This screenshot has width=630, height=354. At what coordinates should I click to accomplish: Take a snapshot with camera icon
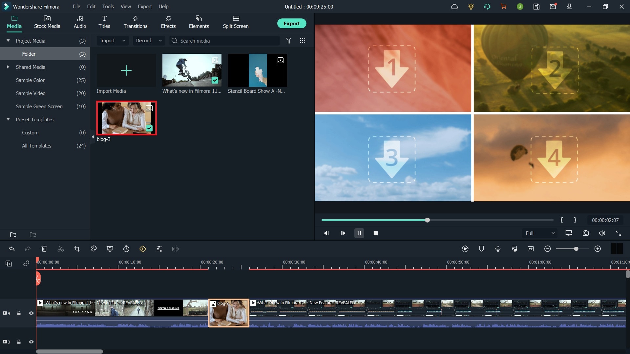tap(586, 233)
